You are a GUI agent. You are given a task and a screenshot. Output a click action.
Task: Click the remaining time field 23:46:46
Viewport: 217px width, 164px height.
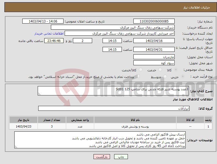pos(54,41)
